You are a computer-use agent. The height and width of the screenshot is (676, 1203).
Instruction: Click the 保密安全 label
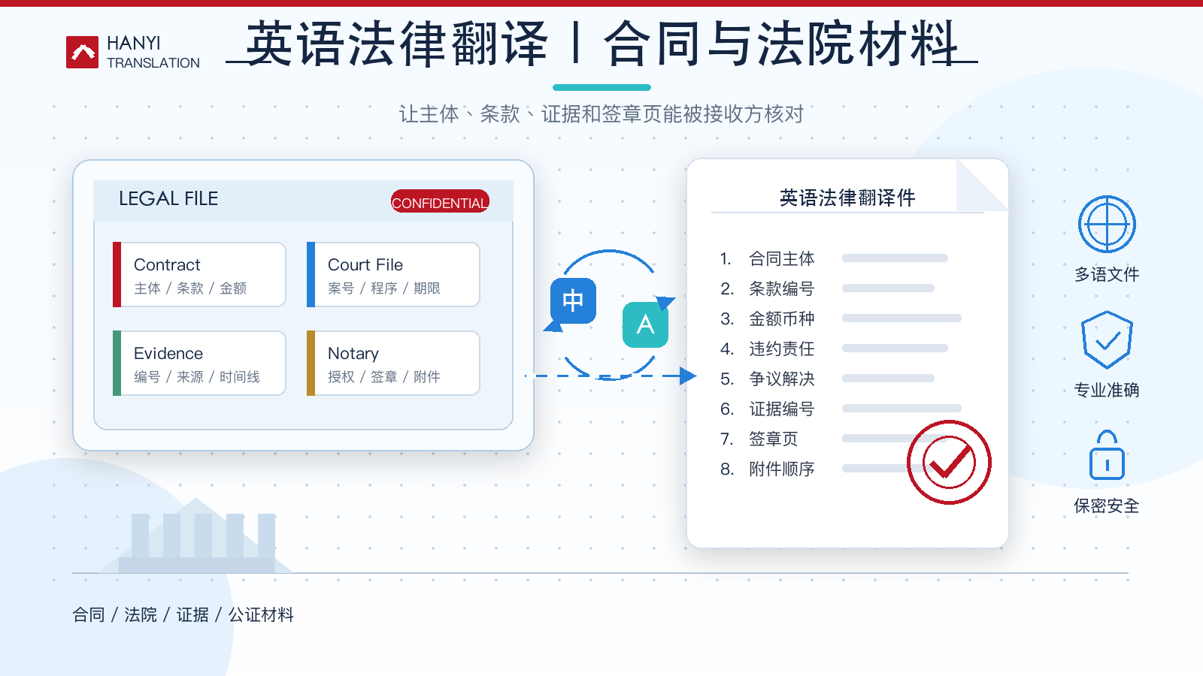click(x=1107, y=505)
